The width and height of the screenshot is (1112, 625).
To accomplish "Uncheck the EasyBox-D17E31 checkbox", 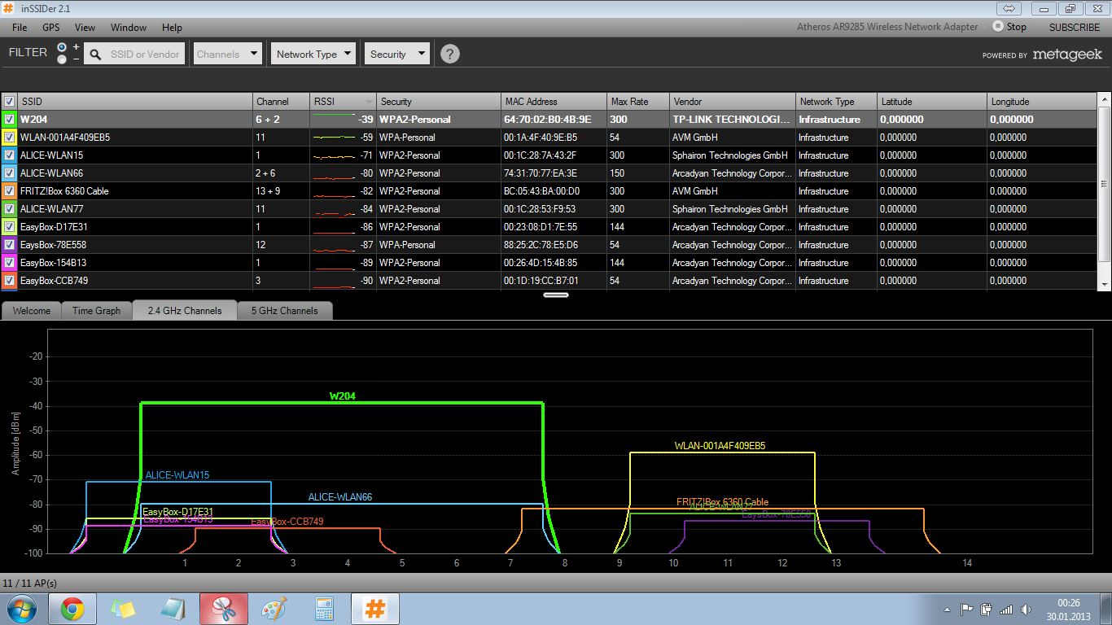I will (x=10, y=227).
